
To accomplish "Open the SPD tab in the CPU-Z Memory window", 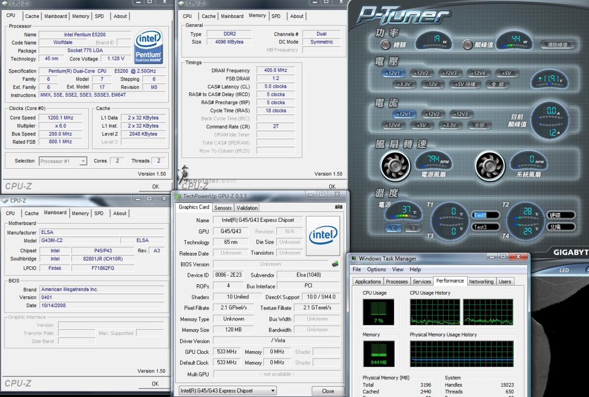I will [276, 16].
